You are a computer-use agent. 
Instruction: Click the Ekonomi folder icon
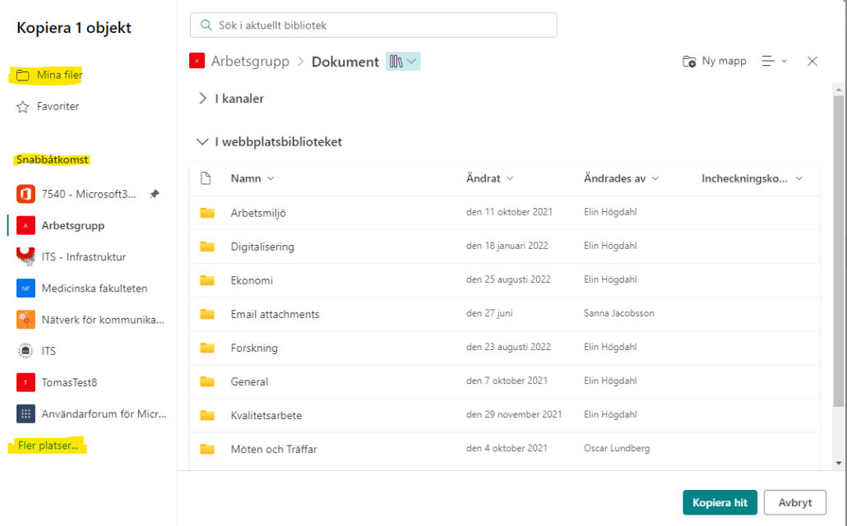pos(207,279)
